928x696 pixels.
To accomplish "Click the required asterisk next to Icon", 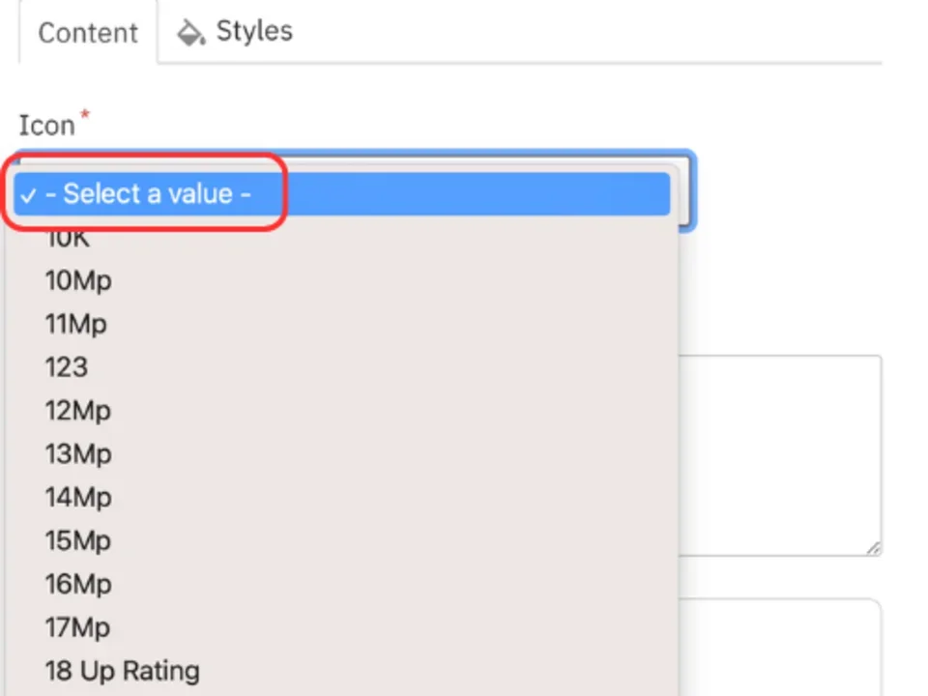I will [x=84, y=114].
